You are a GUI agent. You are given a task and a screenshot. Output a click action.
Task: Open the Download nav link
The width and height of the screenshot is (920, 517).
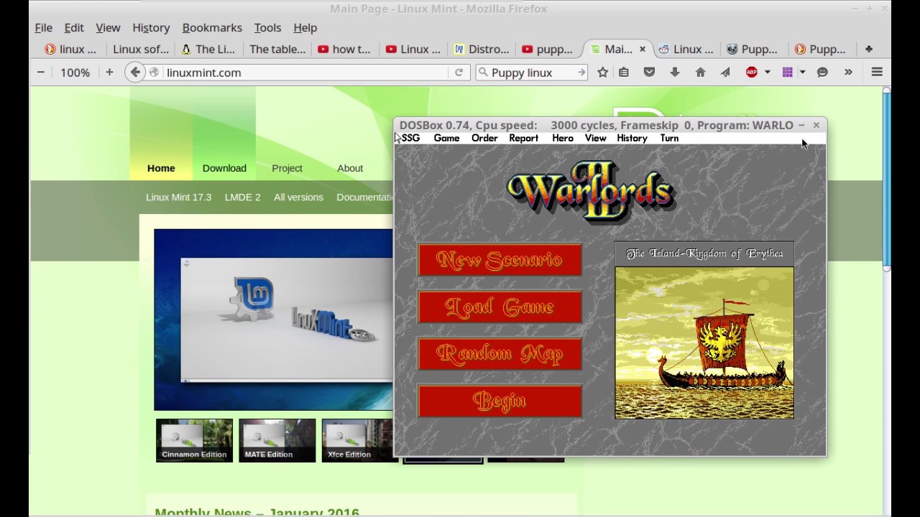[x=224, y=168]
